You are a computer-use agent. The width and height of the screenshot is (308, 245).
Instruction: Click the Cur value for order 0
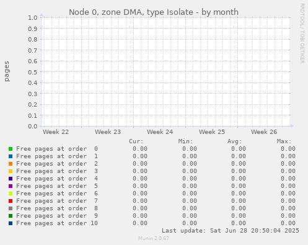140,149
